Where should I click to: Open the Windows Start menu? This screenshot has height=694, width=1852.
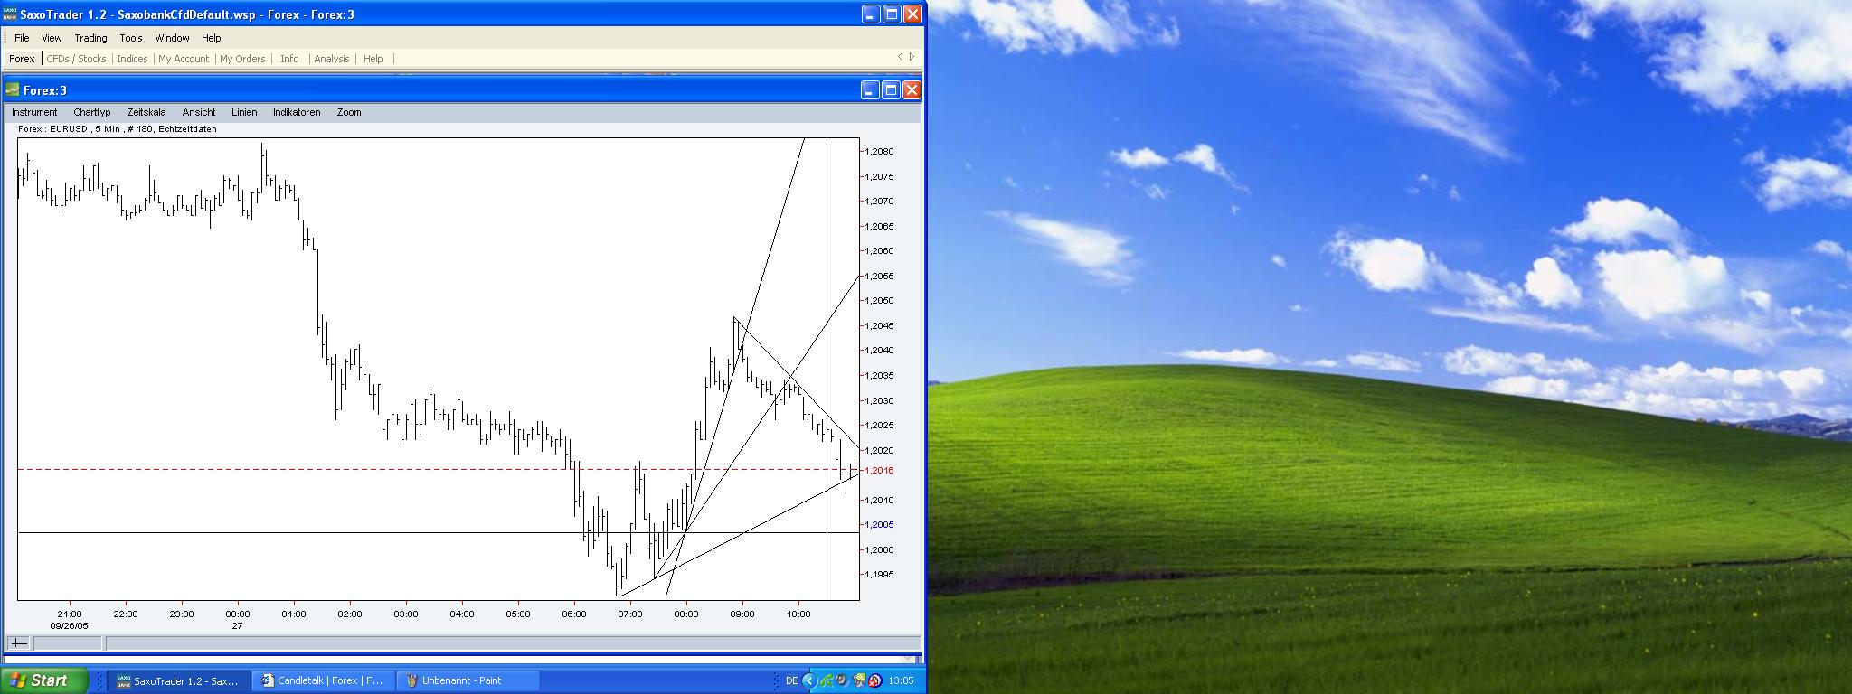[x=44, y=680]
